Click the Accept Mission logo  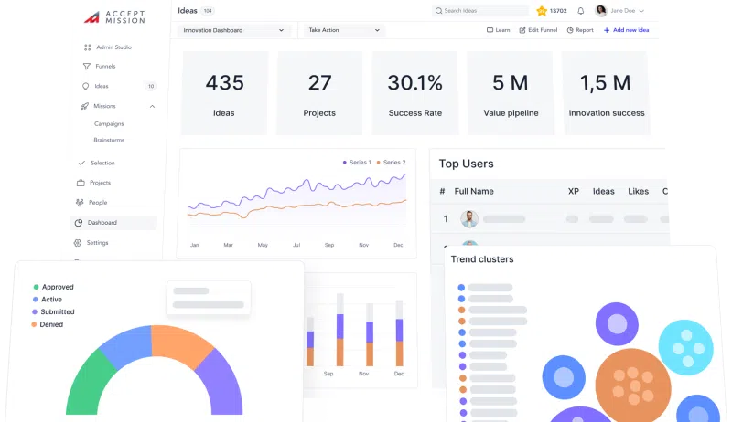tap(114, 17)
